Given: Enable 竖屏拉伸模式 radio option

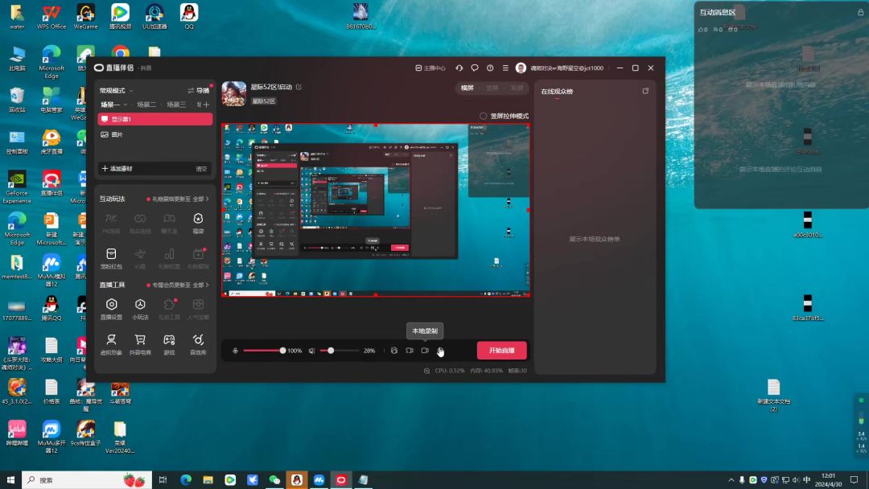Looking at the screenshot, I should (x=484, y=116).
